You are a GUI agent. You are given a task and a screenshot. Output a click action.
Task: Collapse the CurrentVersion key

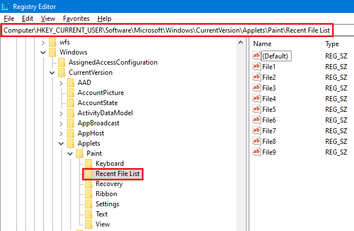[52, 73]
